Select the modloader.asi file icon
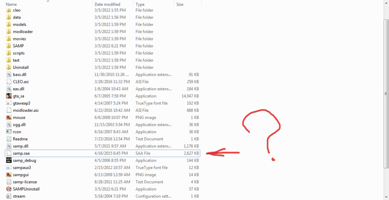 [9, 110]
